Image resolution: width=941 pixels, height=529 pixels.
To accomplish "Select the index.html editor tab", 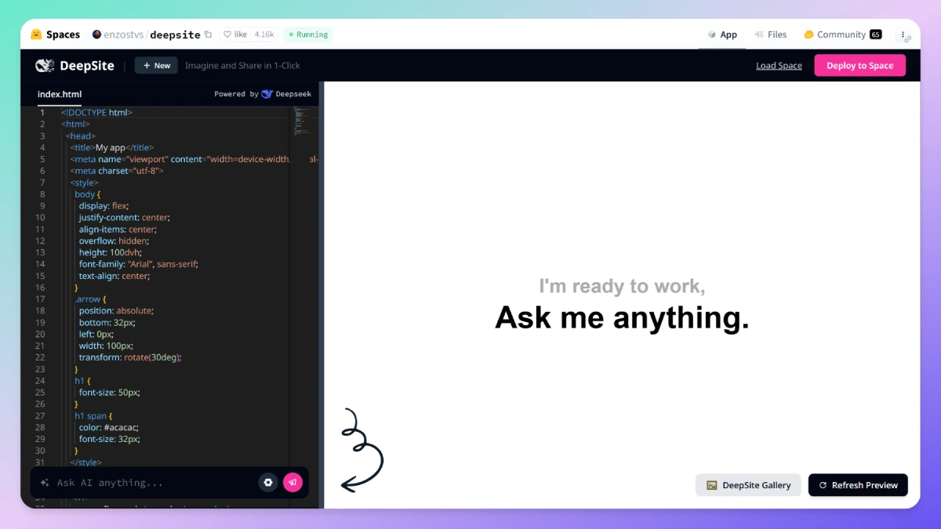I will click(60, 94).
